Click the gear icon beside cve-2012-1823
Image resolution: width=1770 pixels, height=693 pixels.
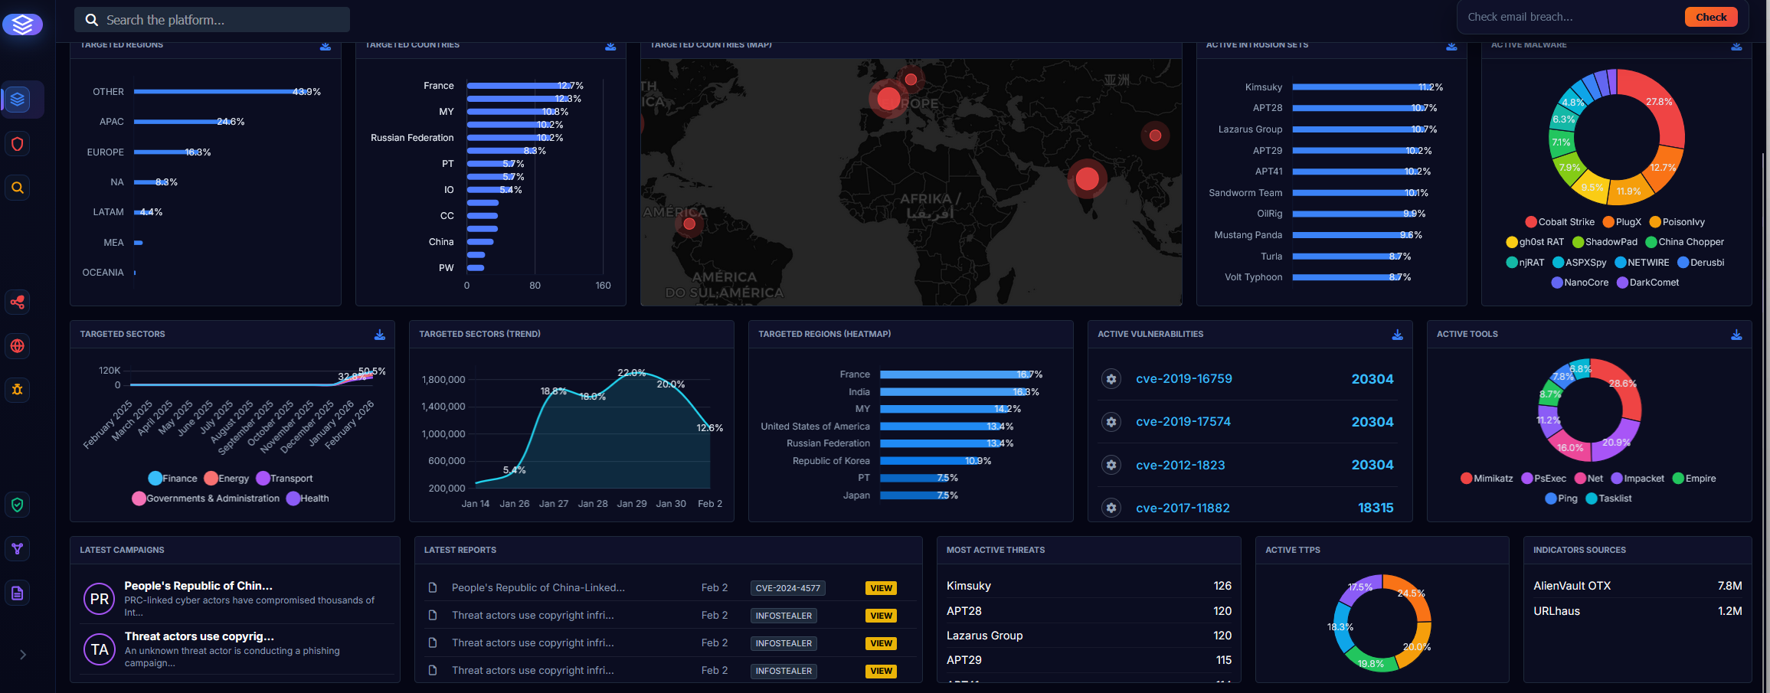(1111, 465)
